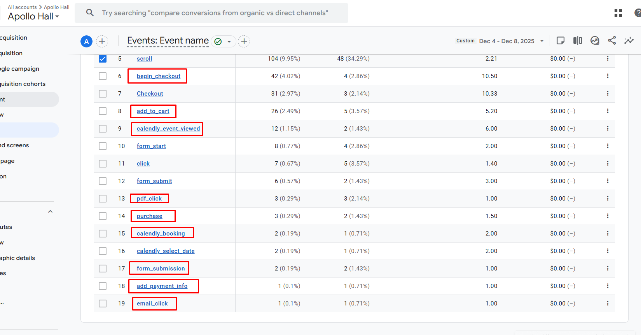
Task: Open the Insights icon in the toolbar
Action: pos(595,40)
